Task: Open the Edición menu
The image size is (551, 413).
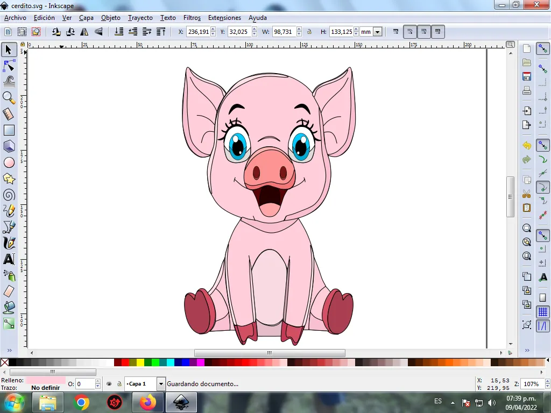Action: tap(44, 18)
